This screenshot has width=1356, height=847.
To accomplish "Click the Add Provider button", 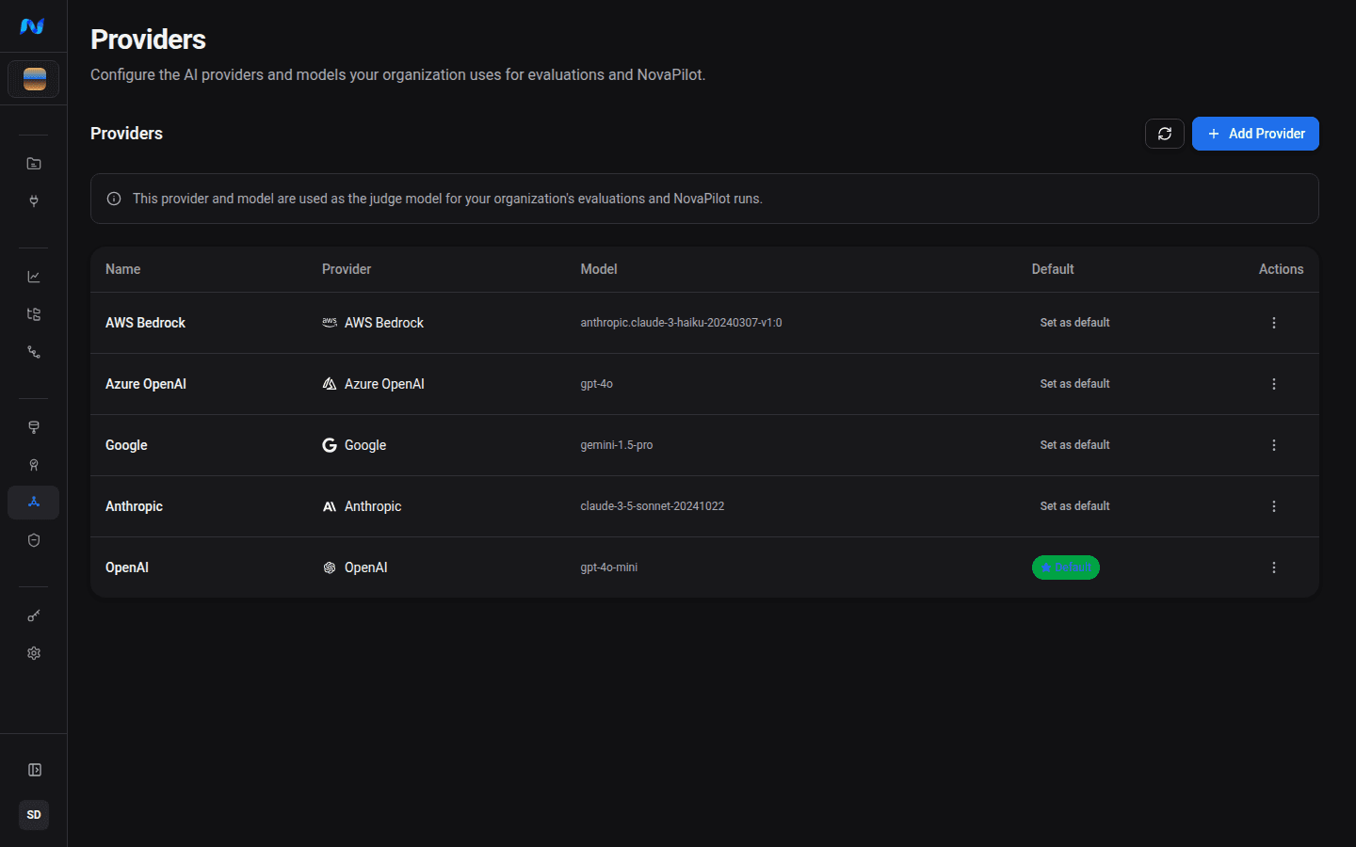I will click(x=1255, y=134).
